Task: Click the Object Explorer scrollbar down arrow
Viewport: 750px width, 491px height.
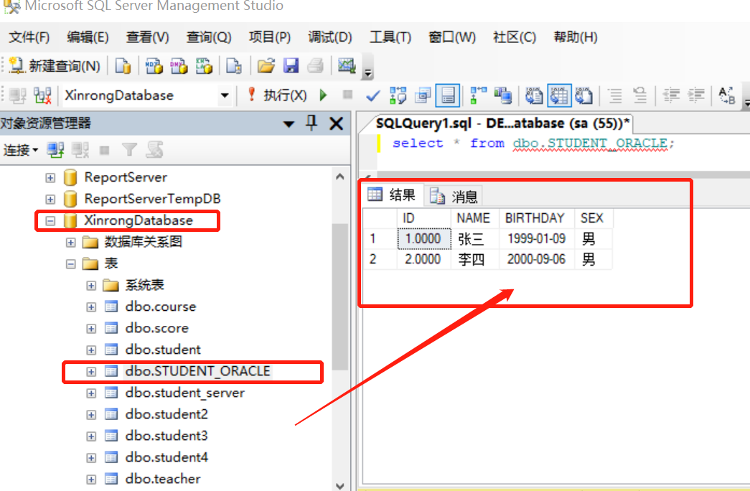Action: [340, 485]
